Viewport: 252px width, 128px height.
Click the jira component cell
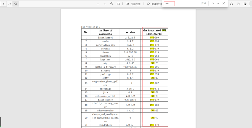pos(105,92)
